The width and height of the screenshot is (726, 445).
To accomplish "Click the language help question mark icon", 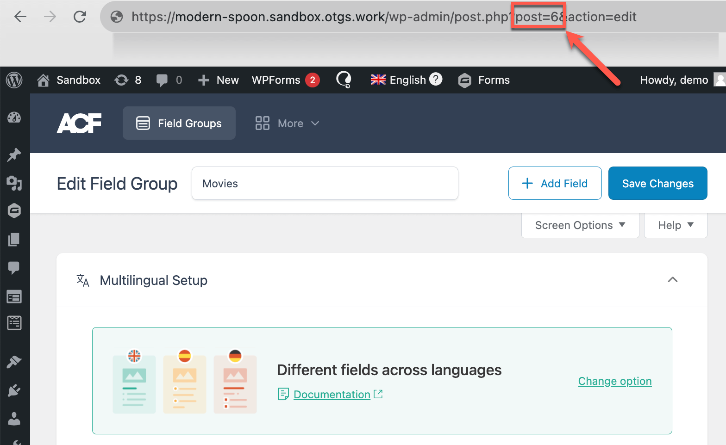I will [x=436, y=79].
